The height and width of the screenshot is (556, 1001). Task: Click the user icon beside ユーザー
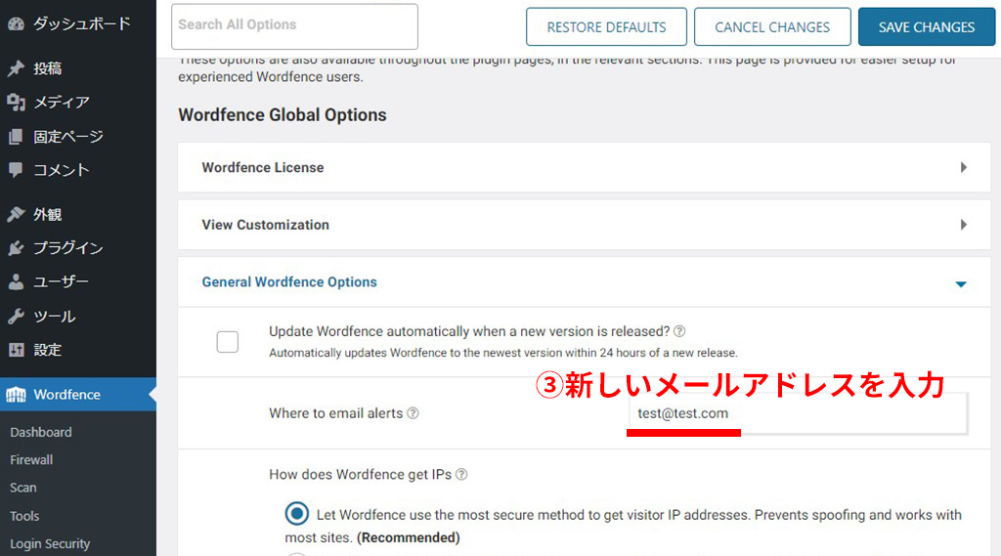(16, 281)
